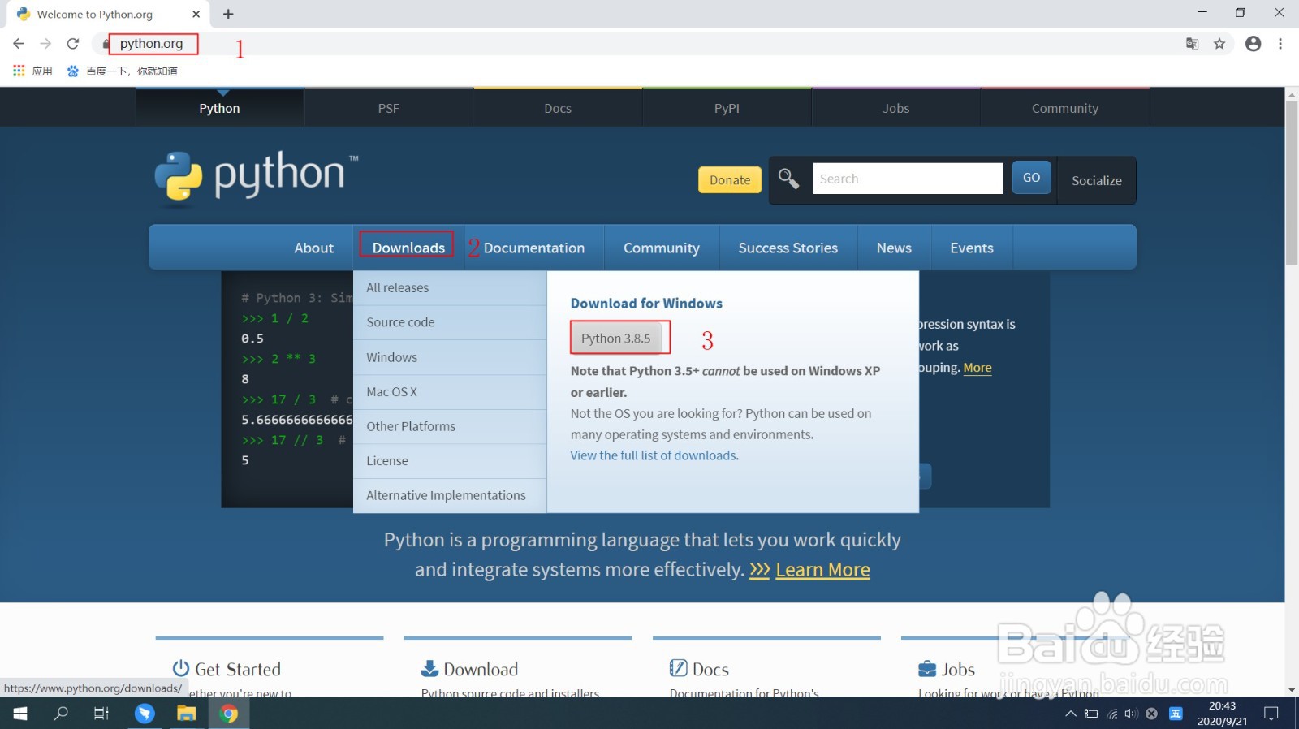Click the Python logo image

[256, 176]
